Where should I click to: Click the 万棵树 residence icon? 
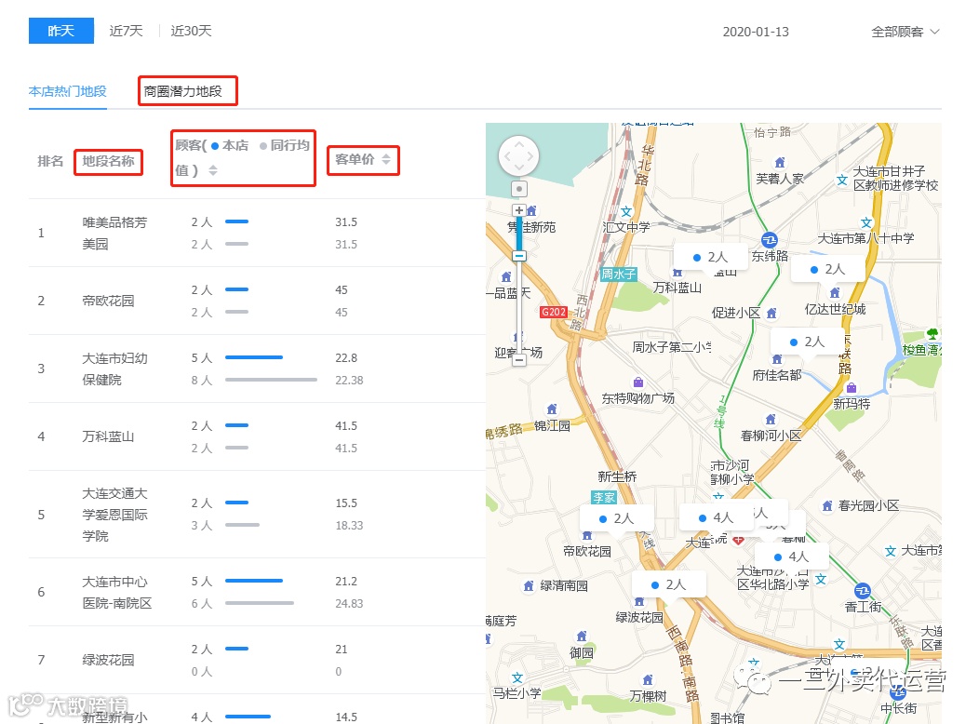[648, 679]
